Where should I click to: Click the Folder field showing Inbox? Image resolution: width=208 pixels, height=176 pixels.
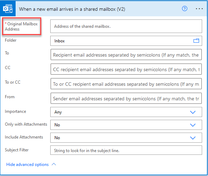click(126, 41)
